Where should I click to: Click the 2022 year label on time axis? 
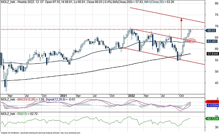click(x=131, y=96)
